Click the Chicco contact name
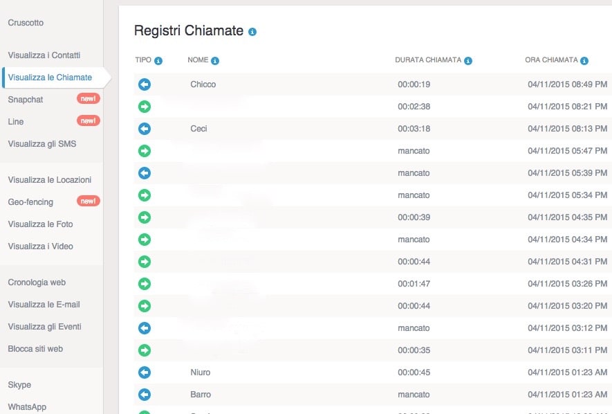Screen dimensions: 612x414 203,84
